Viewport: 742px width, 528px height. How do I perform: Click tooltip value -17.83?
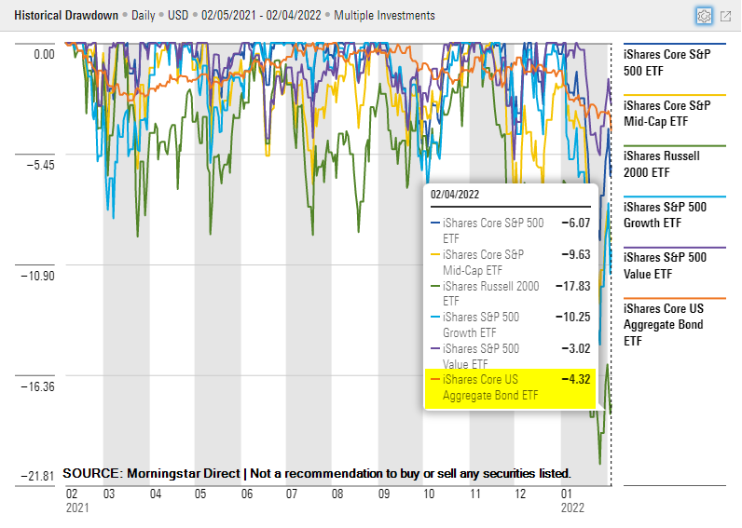[x=573, y=286]
